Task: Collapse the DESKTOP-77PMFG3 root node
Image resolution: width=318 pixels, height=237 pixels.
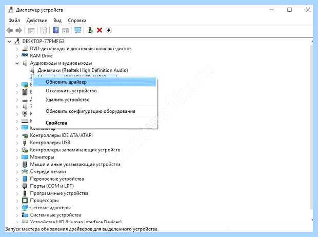Action: click(x=9, y=42)
